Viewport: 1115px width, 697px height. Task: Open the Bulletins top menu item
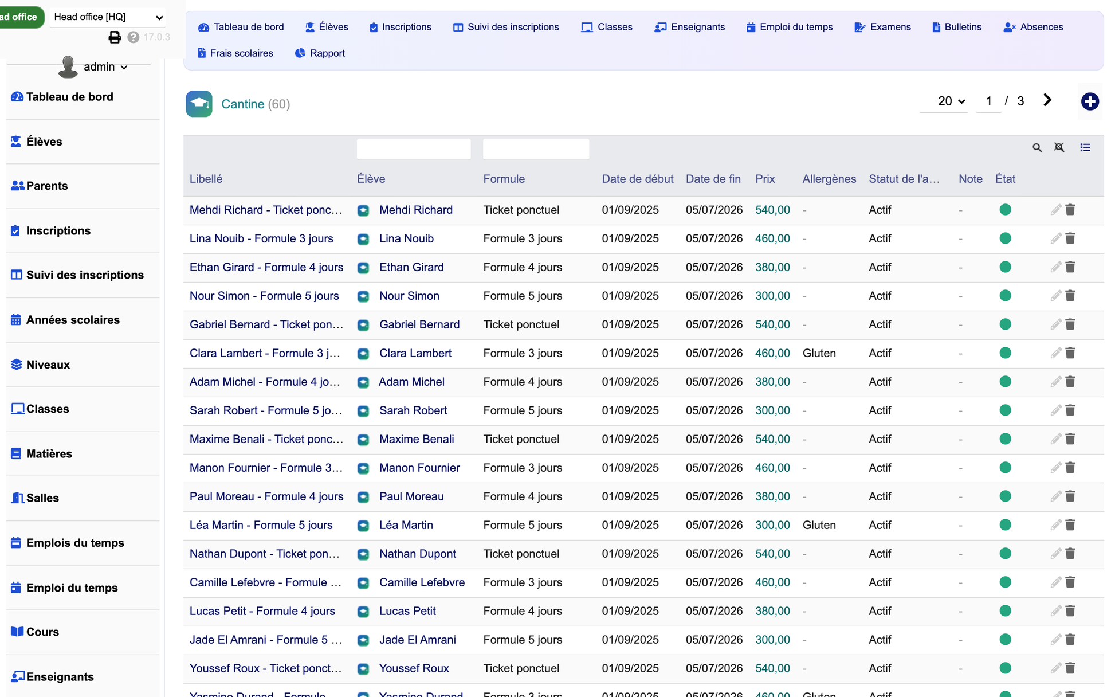(x=957, y=27)
